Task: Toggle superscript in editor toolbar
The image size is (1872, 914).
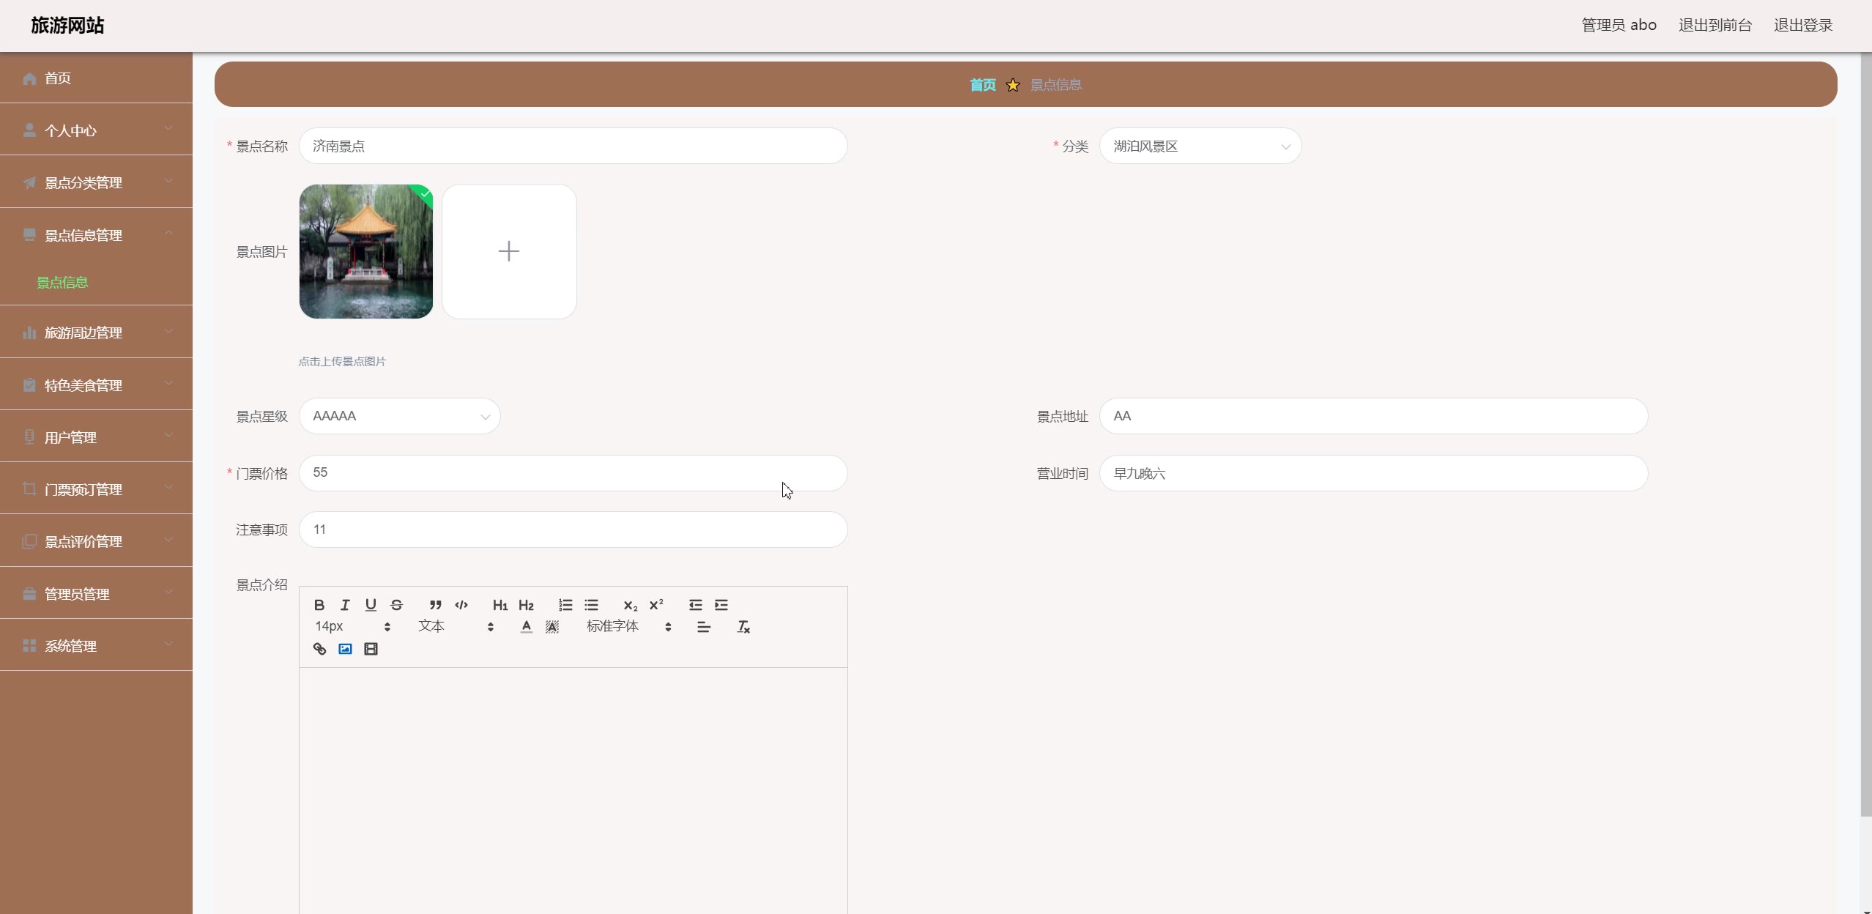Action: coord(656,605)
